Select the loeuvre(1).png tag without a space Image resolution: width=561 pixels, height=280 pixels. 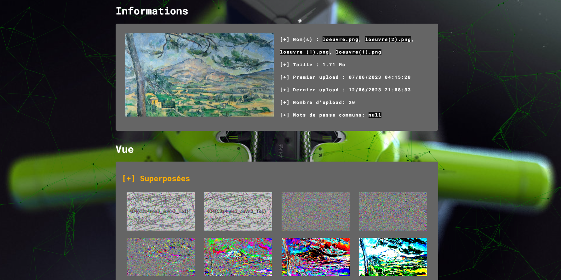click(x=358, y=52)
